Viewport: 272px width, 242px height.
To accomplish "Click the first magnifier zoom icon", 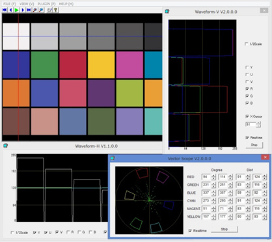I will pyautogui.click(x=35, y=10).
